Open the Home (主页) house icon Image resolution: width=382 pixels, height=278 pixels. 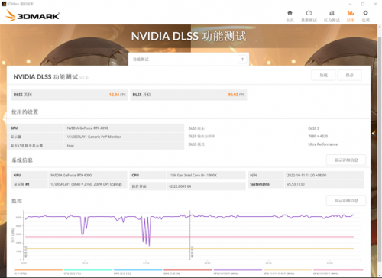point(290,13)
